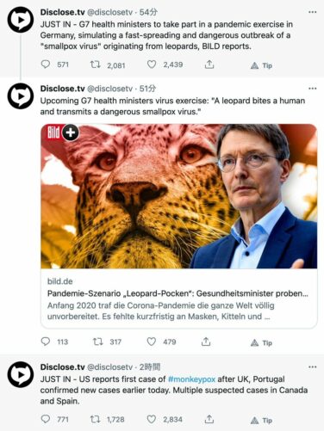This screenshot has height=431, width=324.
Task: Retweet the tweet with 317 retweets
Action: click(x=97, y=342)
